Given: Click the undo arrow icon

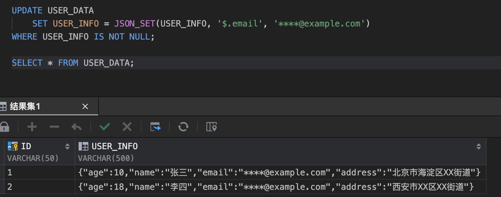Looking at the screenshot, I should 76,127.
